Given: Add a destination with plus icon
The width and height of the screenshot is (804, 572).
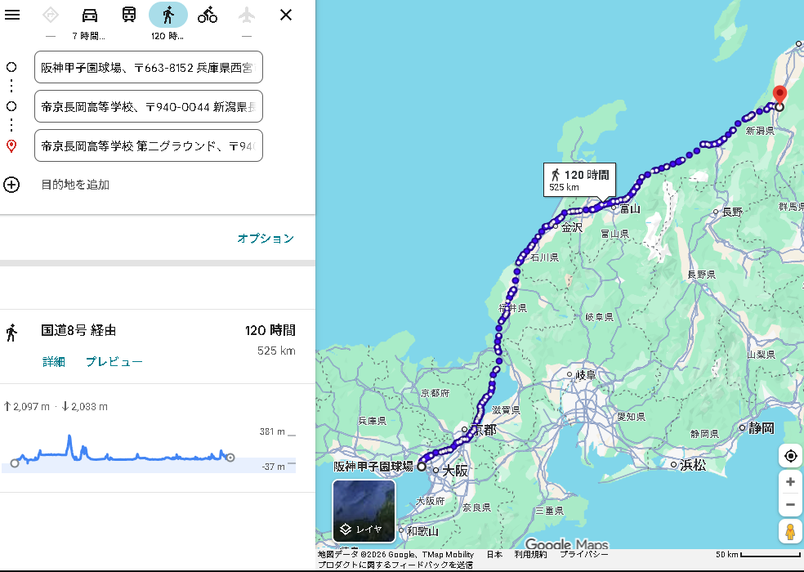Looking at the screenshot, I should 11,185.
